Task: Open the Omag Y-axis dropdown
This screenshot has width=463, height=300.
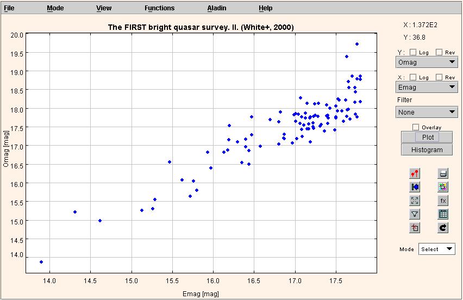Action: [x=427, y=62]
